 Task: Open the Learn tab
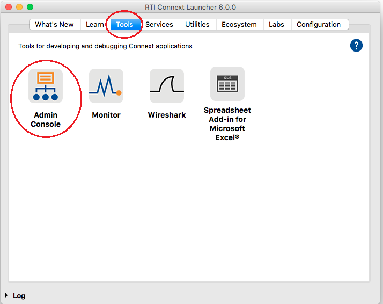[95, 25]
